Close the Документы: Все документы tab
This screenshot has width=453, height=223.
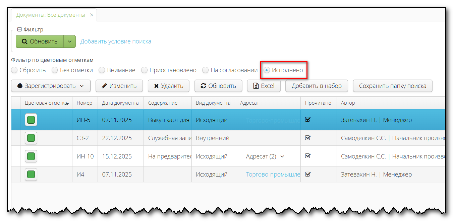[92, 15]
